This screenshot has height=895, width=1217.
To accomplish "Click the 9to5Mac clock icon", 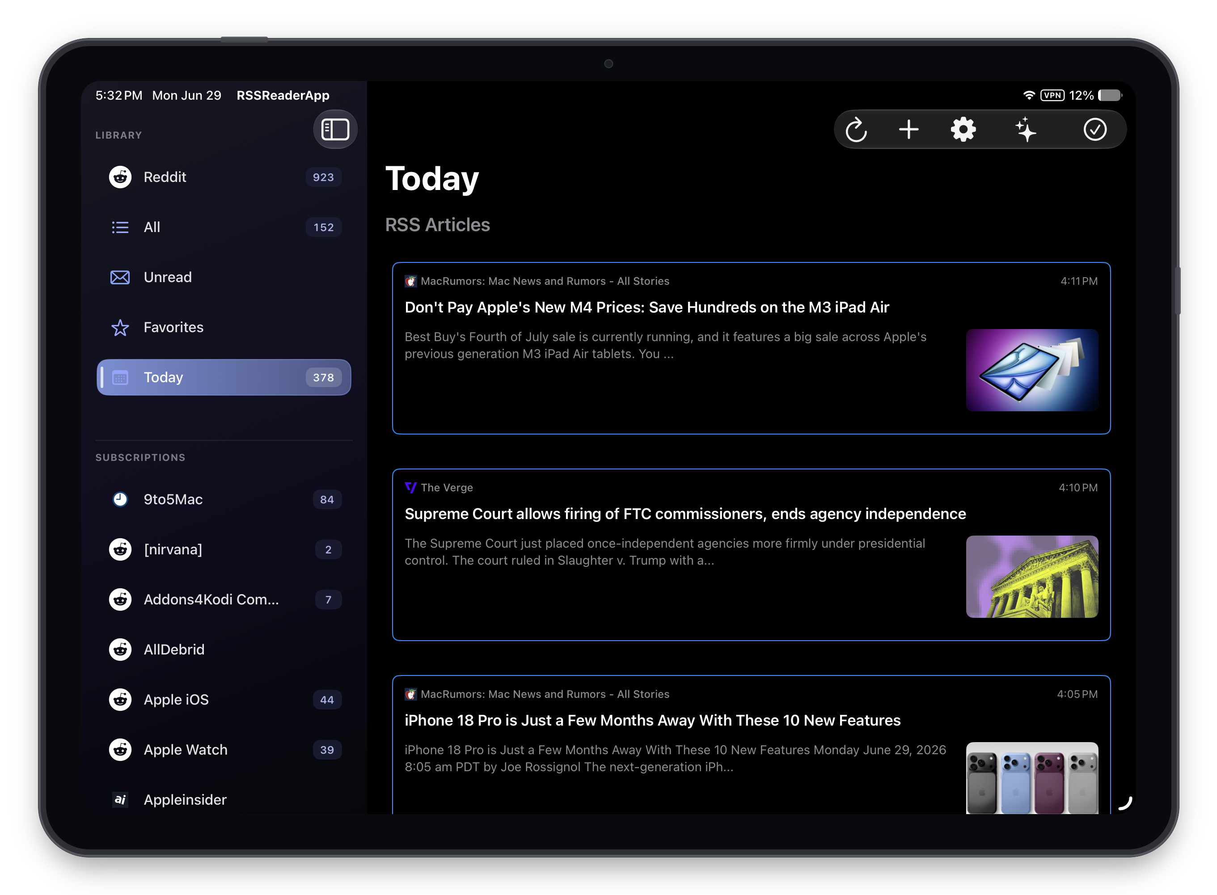I will [120, 499].
